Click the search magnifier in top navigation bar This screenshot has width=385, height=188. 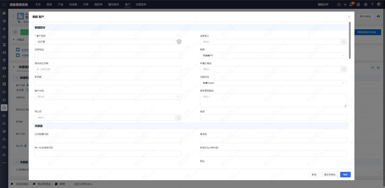click(x=339, y=4)
